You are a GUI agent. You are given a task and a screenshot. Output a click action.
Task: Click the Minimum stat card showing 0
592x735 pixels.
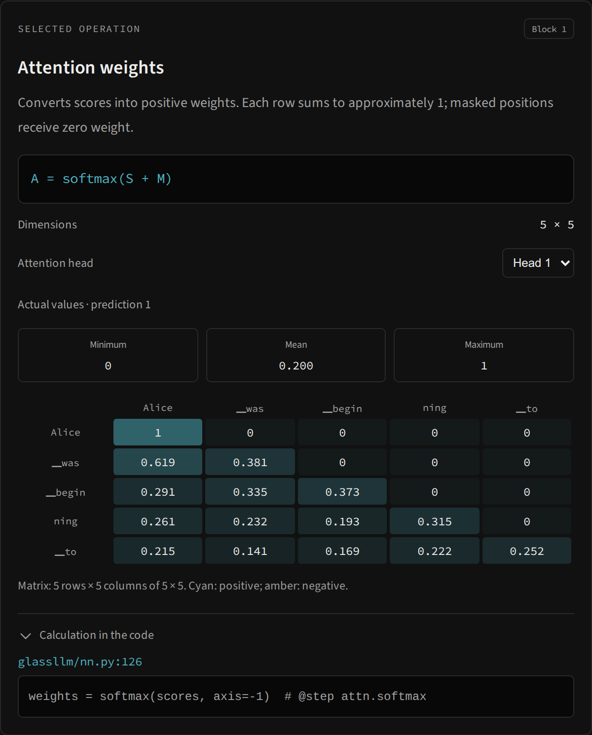click(x=108, y=355)
